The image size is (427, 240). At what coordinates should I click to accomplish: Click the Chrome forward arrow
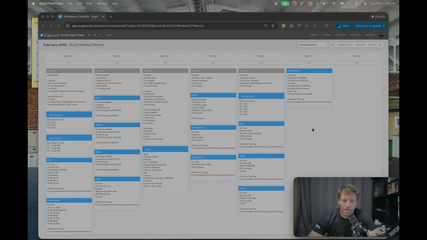tap(51, 26)
